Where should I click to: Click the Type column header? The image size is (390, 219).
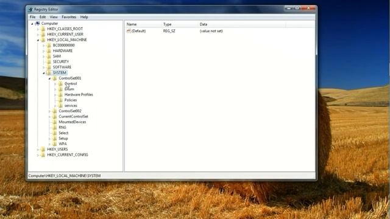(x=179, y=24)
